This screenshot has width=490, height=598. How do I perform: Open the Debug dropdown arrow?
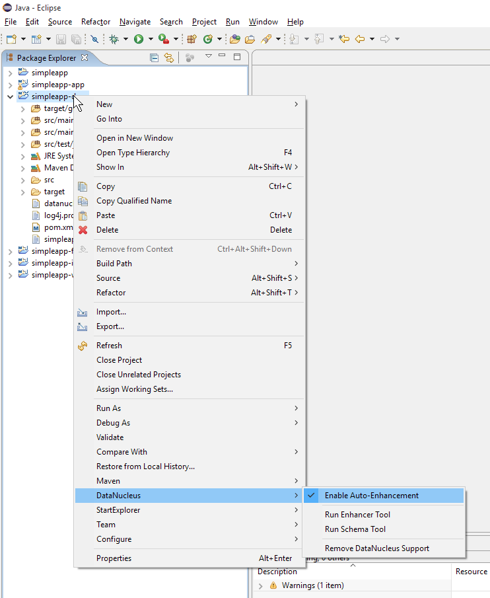pyautogui.click(x=125, y=39)
